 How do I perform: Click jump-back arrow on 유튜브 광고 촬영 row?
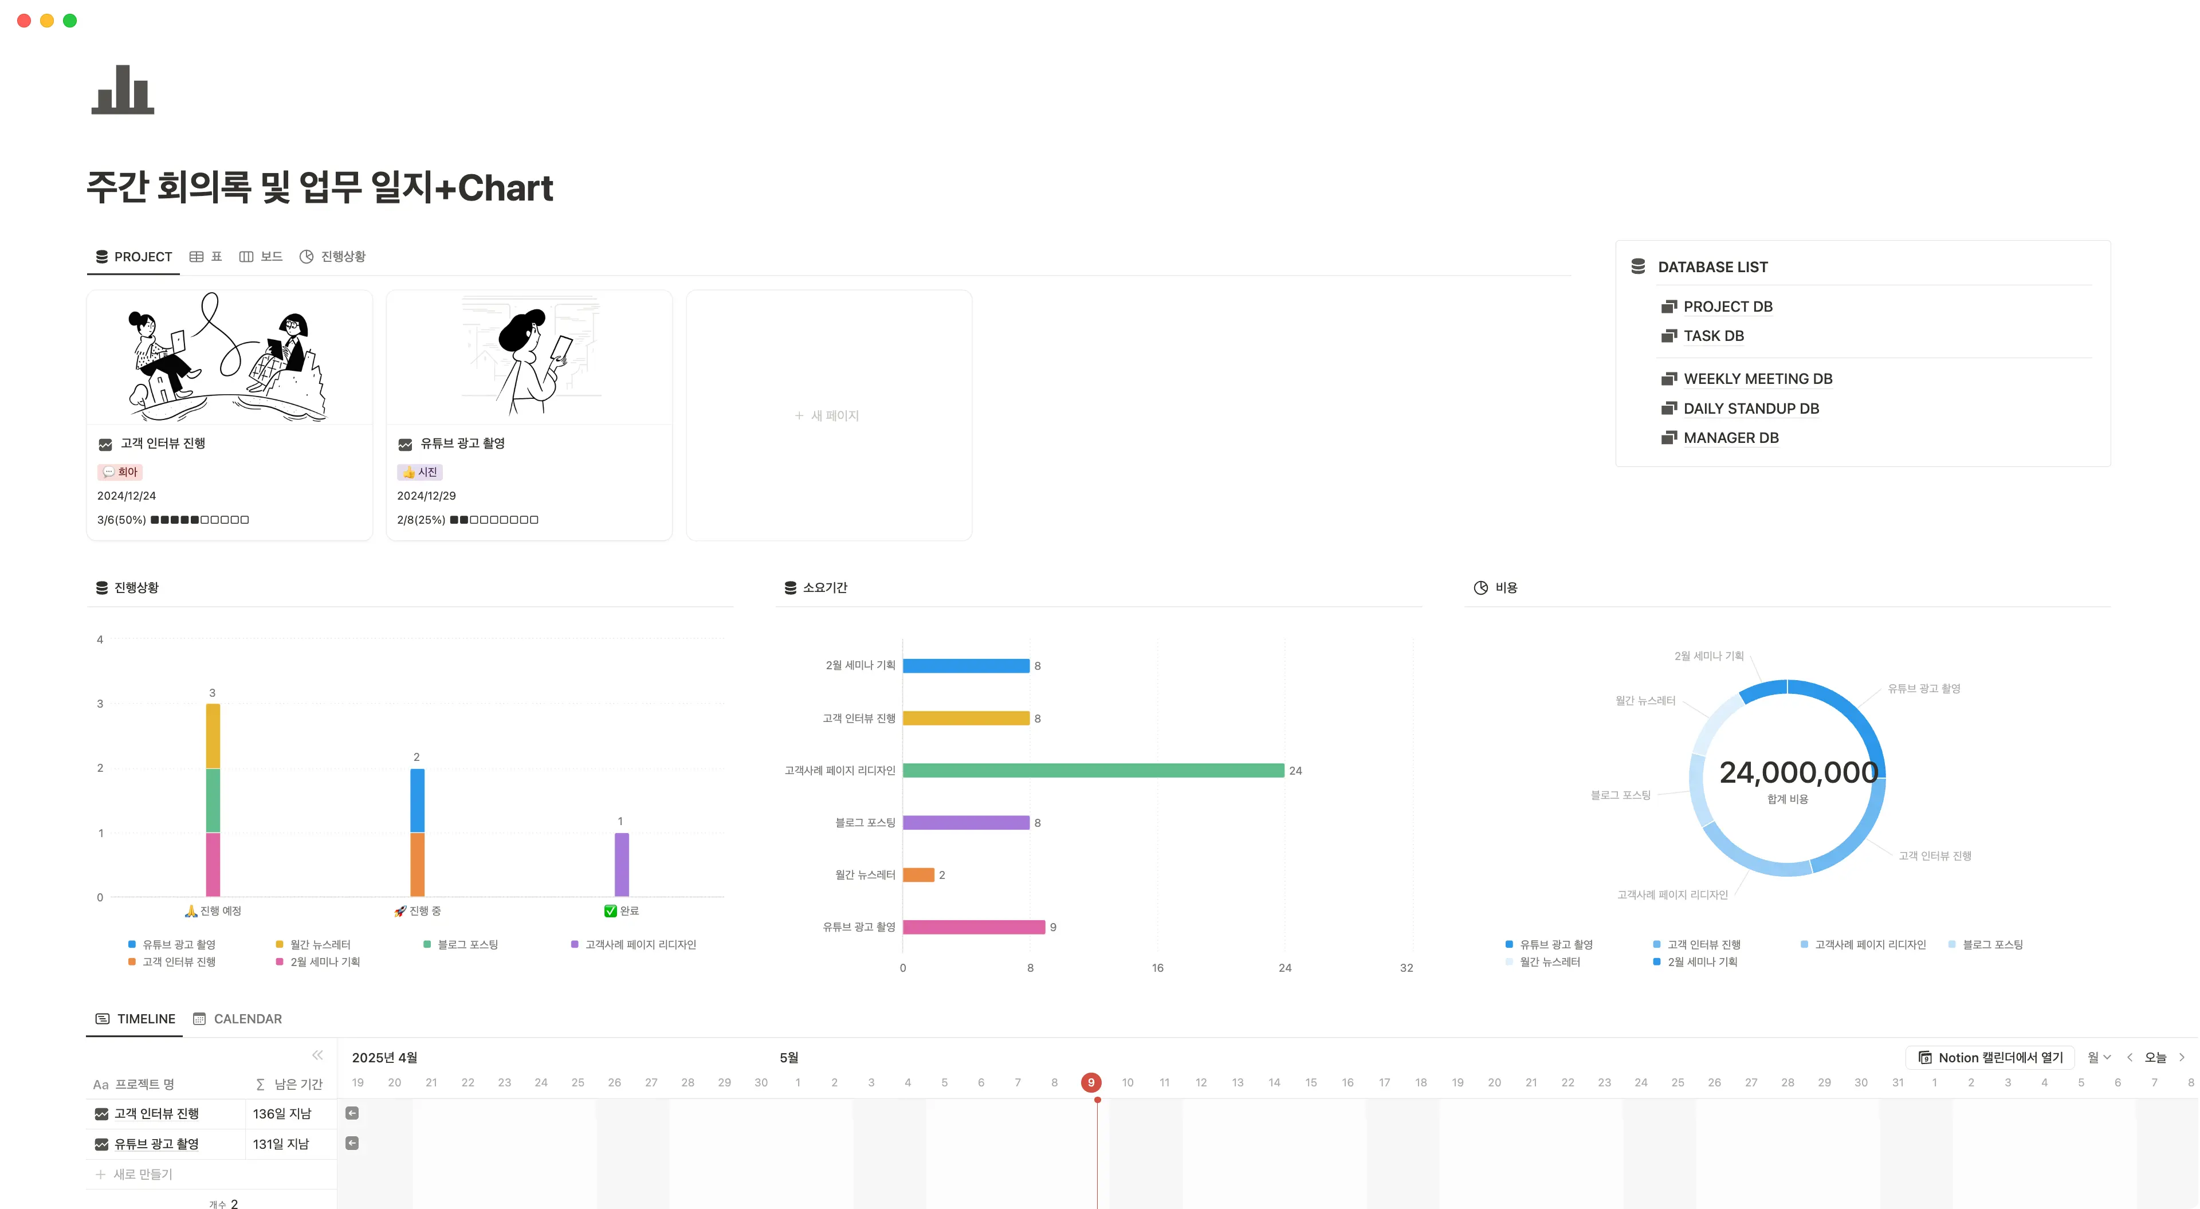coord(352,1143)
